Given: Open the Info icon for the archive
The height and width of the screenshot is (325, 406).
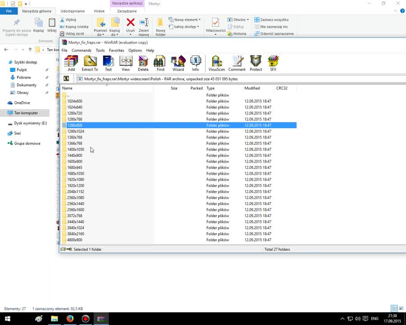Looking at the screenshot, I should (x=195, y=62).
